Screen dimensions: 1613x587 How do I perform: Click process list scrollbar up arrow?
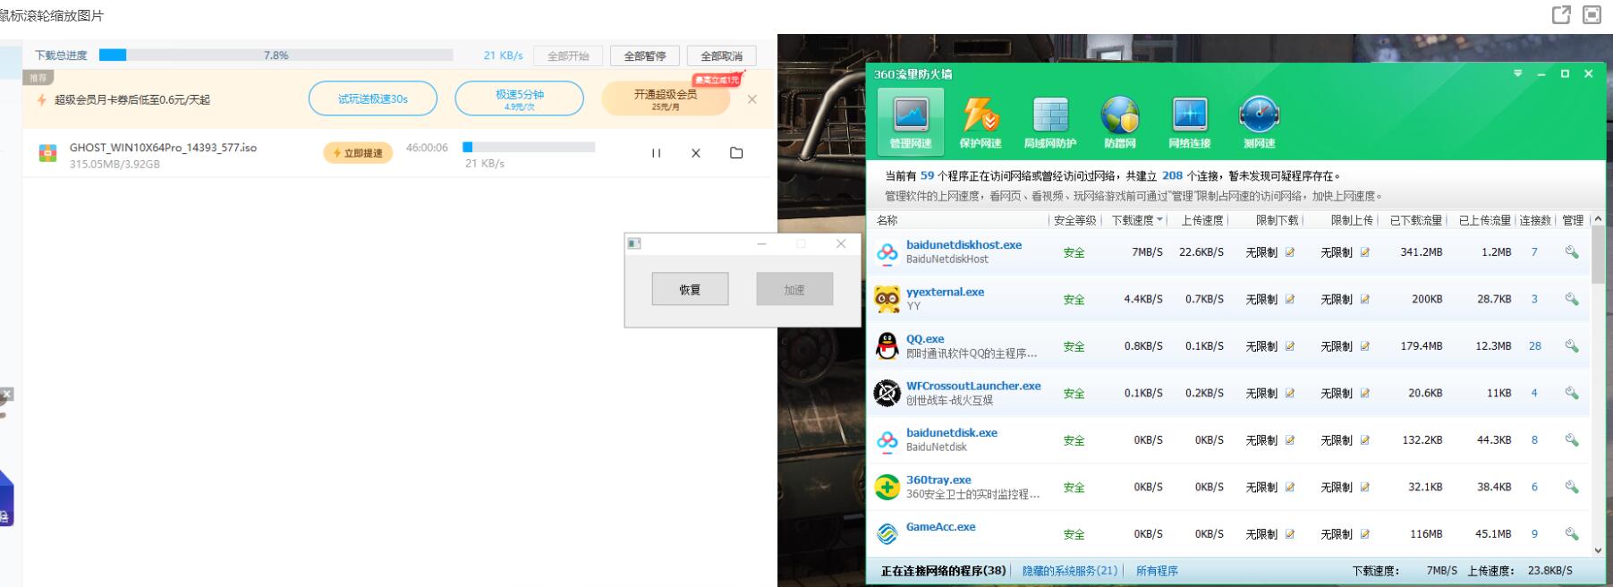point(1598,220)
